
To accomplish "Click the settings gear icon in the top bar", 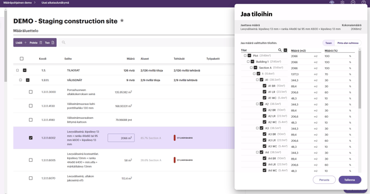I will point(343,2).
